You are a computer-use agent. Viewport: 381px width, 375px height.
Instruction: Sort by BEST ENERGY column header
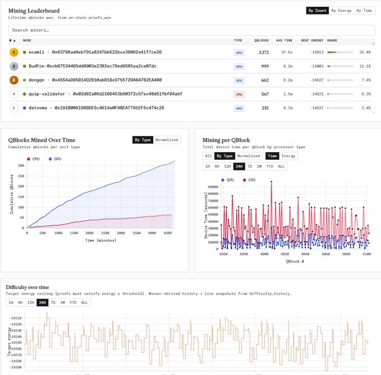[x=312, y=40]
